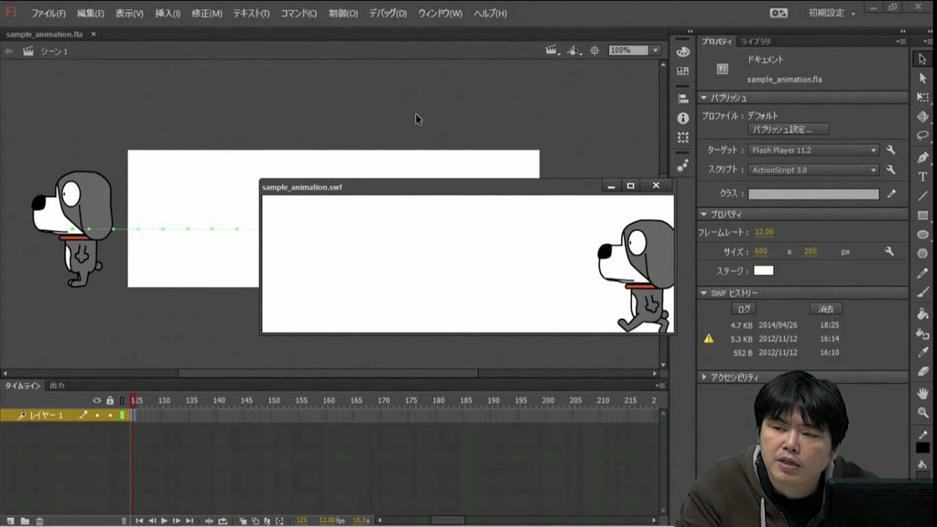The width and height of the screenshot is (937, 527).
Task: Select the Brush tool
Action: coord(923,292)
